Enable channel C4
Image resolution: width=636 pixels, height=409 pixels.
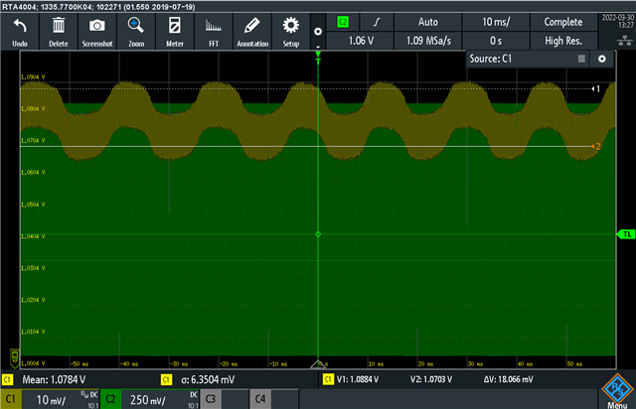(260, 399)
